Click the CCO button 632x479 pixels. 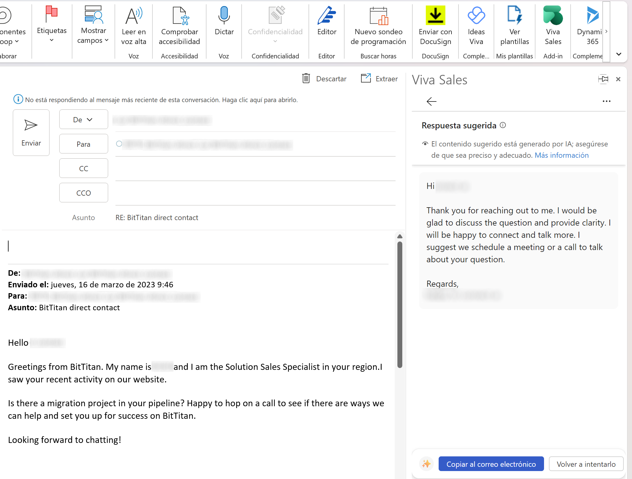(83, 193)
